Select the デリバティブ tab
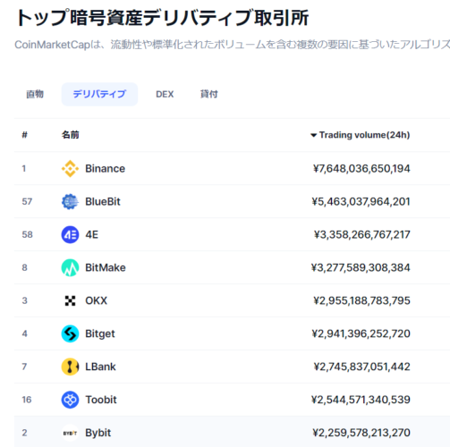Image resolution: width=450 pixels, height=447 pixels. coord(99,95)
